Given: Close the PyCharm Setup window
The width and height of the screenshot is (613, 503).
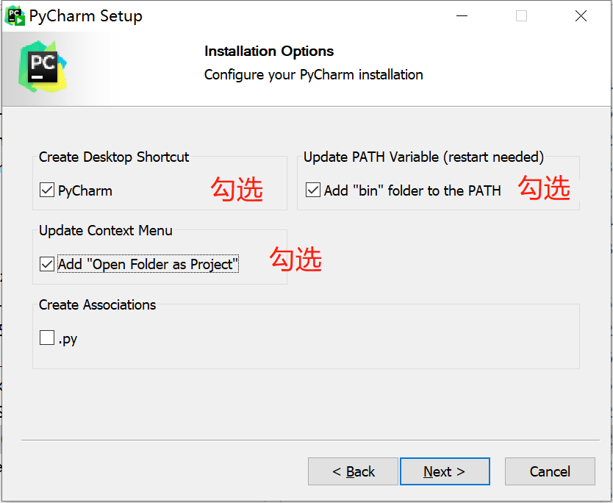Looking at the screenshot, I should [581, 15].
